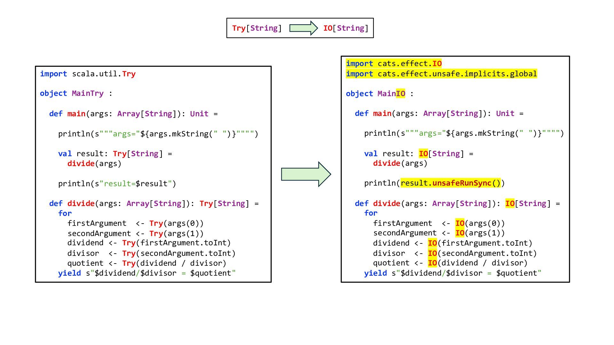Click the 'for' keyword in MainTry code
The width and height of the screenshot is (614, 345).
[65, 213]
